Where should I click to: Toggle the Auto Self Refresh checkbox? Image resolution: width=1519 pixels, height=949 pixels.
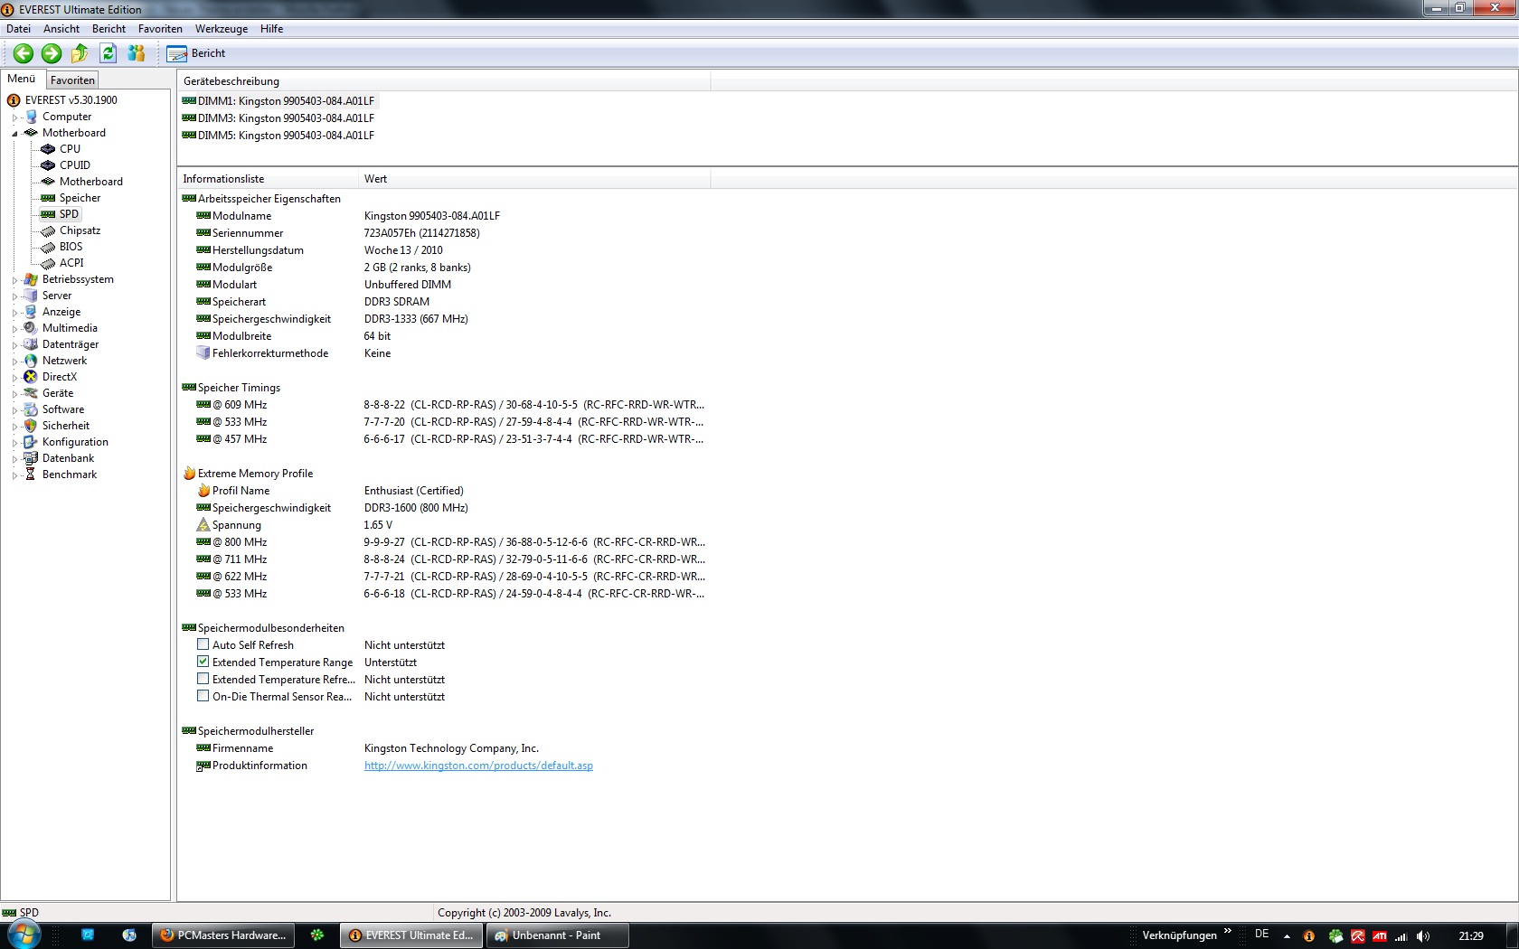(203, 644)
